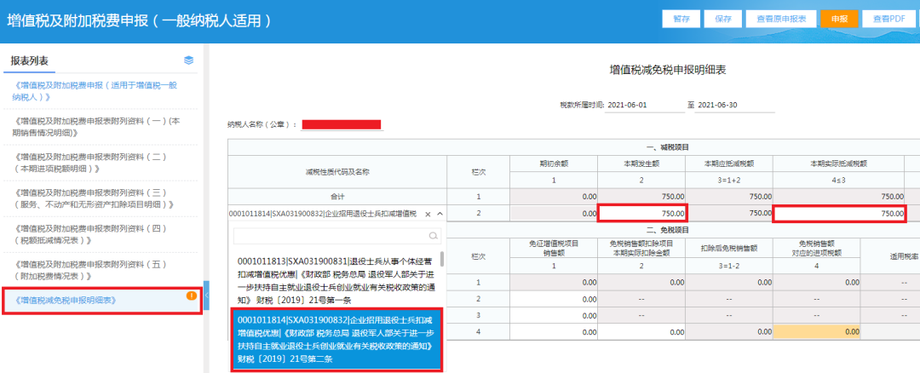Open 增值税及附加税费申报（适用于增值税一般纳税人）
Viewport: 920px width, 373px height.
click(101, 91)
